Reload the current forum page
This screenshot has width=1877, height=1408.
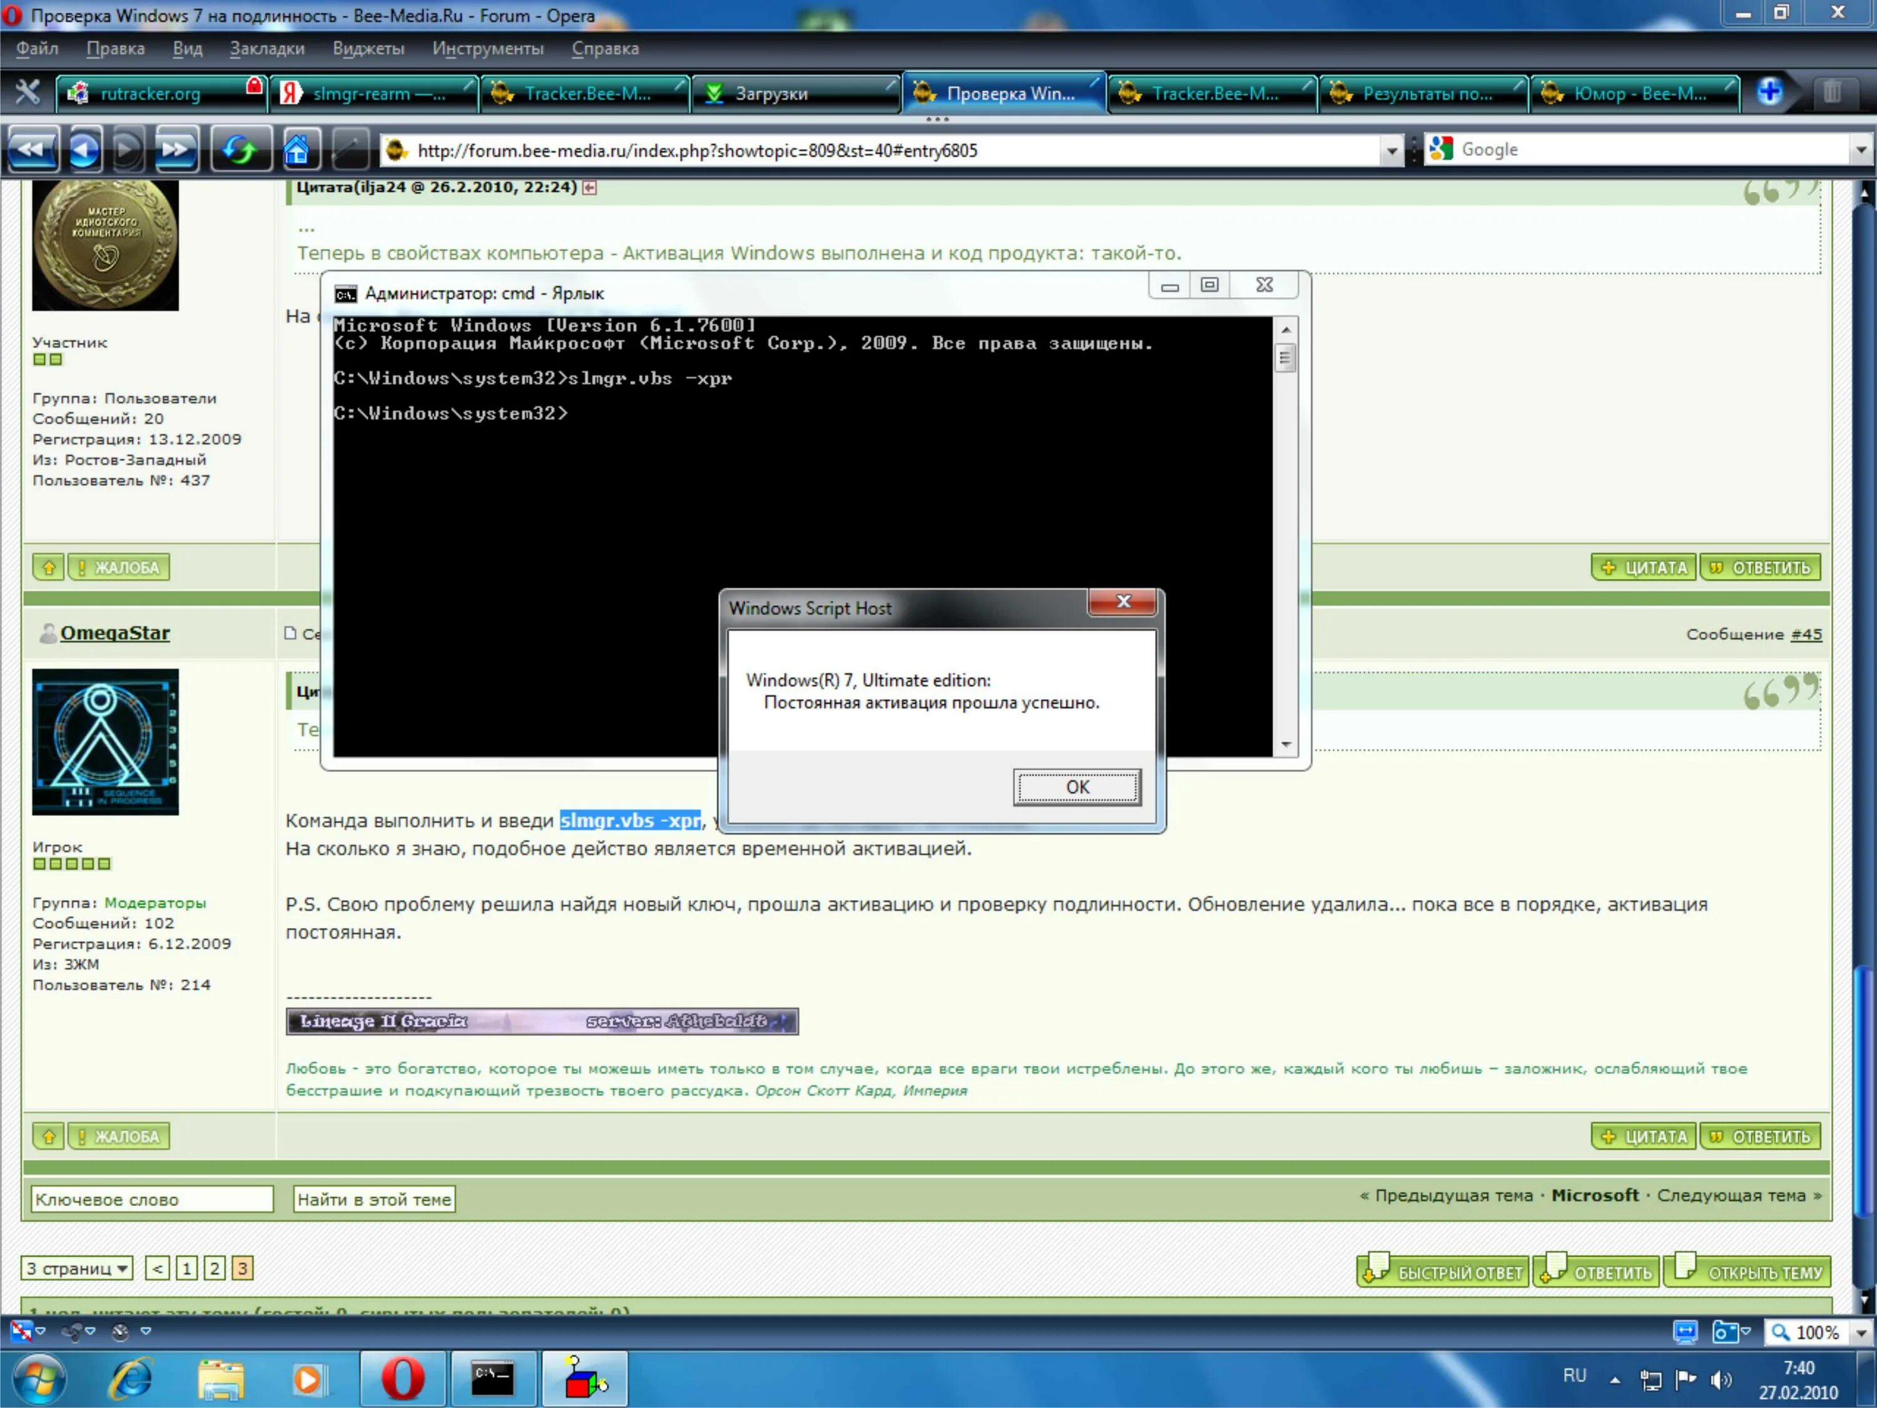pyautogui.click(x=240, y=150)
